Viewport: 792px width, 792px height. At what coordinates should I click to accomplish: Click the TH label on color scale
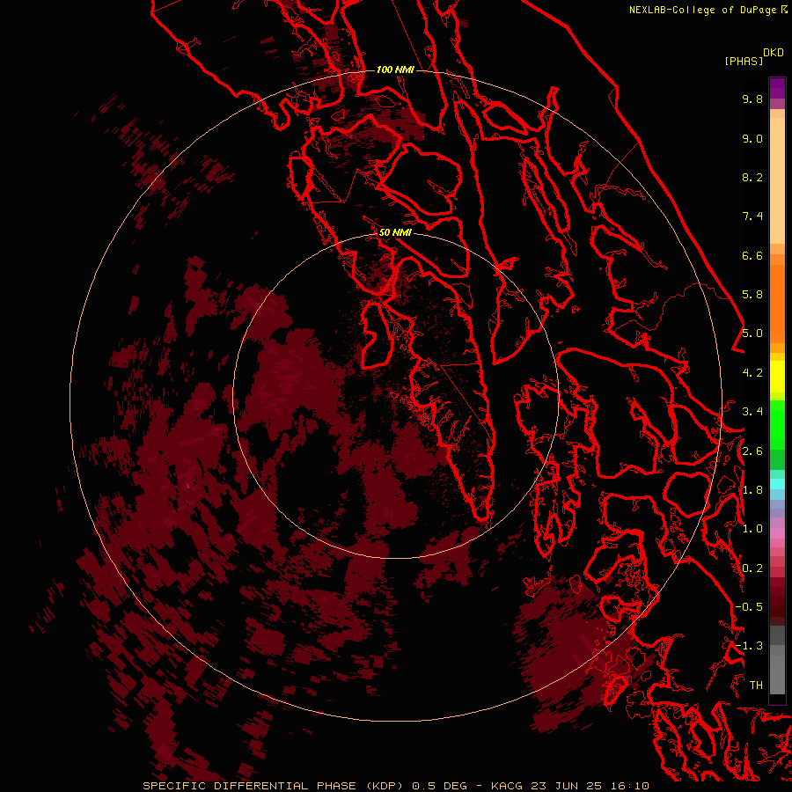(x=756, y=686)
